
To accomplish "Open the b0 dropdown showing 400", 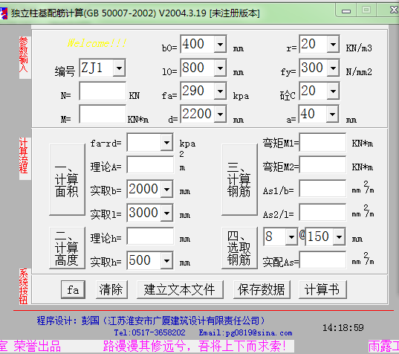I will coord(220,44).
